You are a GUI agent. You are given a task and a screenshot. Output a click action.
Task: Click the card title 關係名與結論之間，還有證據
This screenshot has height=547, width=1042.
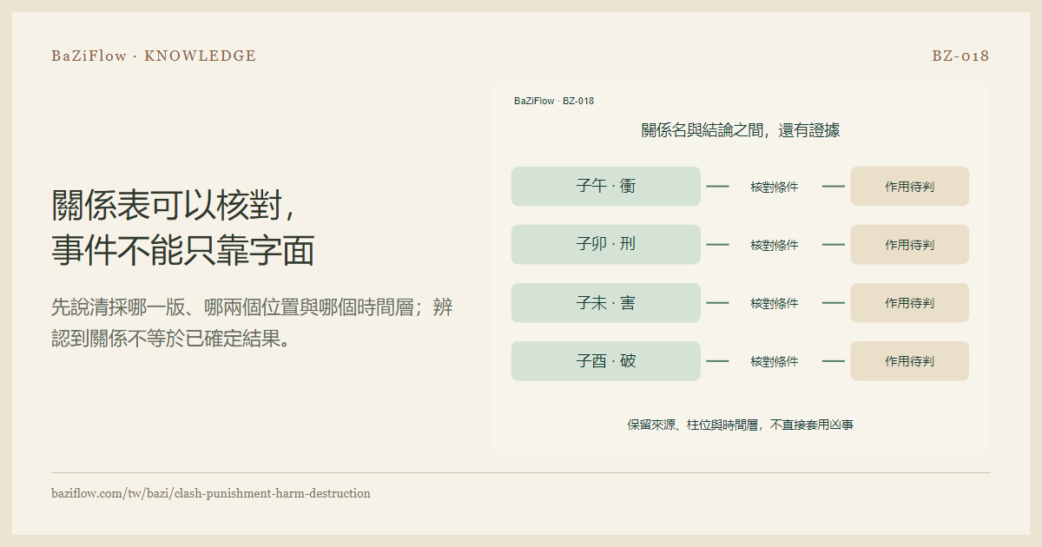pos(741,130)
